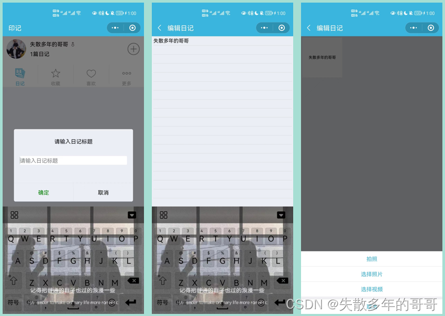Hide the keyboard on left screen
Screen dimensions: 445x316
point(132,215)
